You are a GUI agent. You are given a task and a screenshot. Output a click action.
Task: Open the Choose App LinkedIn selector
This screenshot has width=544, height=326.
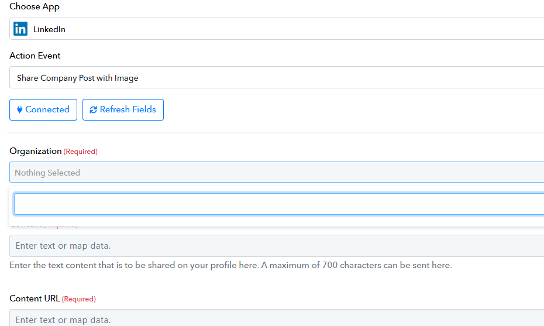277,29
